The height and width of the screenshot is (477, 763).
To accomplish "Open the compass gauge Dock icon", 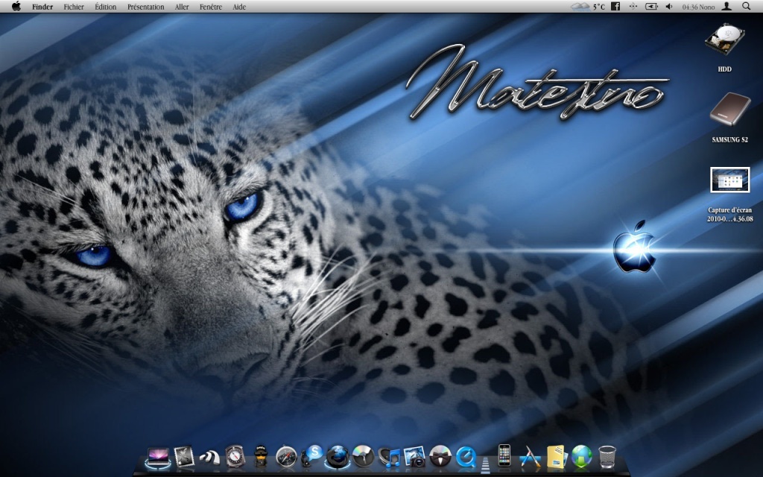I will click(x=235, y=457).
